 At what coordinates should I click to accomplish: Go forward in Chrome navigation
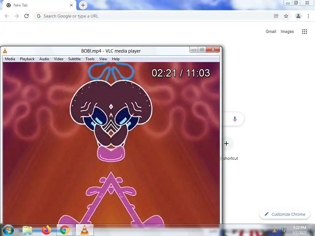[17, 16]
